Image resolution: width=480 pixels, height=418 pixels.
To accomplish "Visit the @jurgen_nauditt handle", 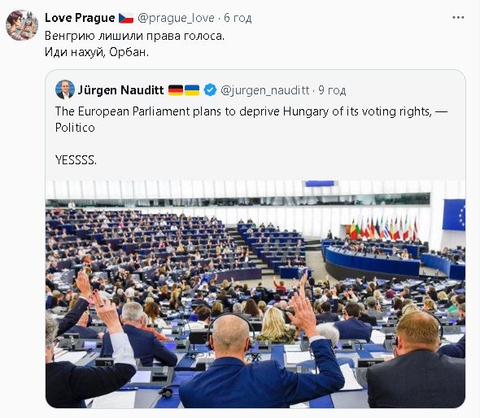I will pyautogui.click(x=264, y=90).
